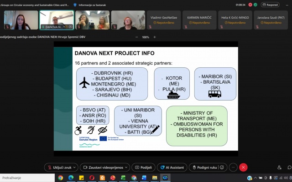Click Nepotvrđeno under Jaroslava Szudi (PA7)
The width and height of the screenshot is (292, 182).
coord(271,23)
